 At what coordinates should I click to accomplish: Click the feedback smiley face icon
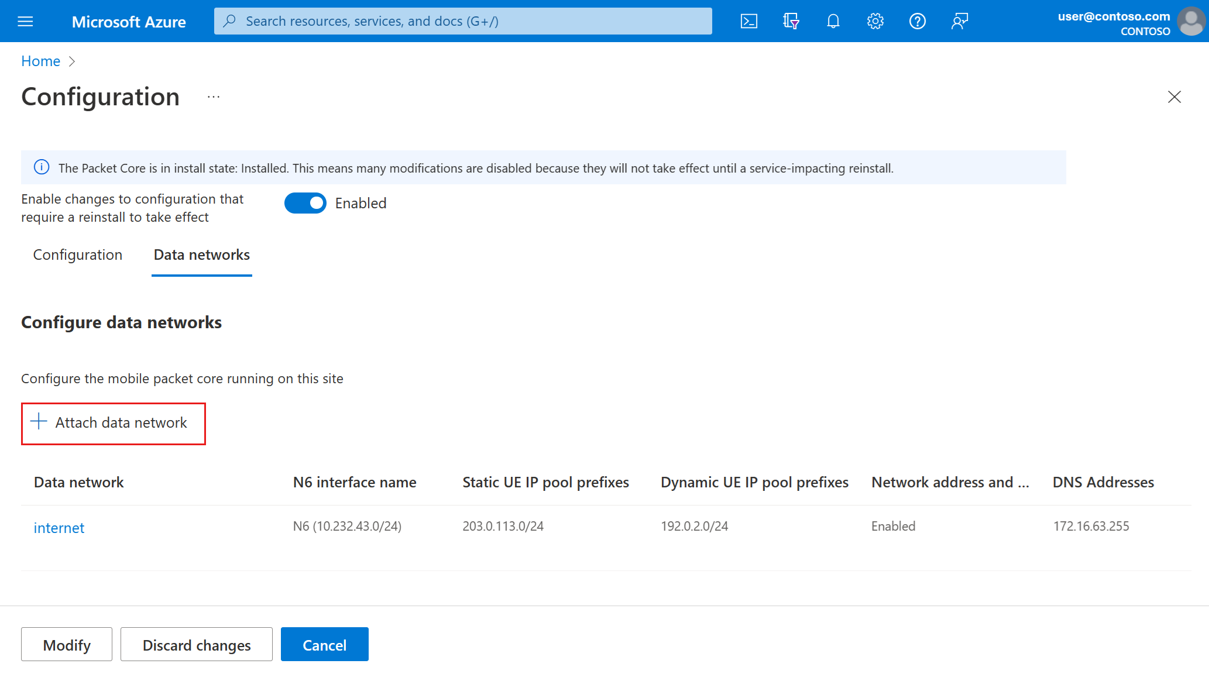click(x=959, y=20)
